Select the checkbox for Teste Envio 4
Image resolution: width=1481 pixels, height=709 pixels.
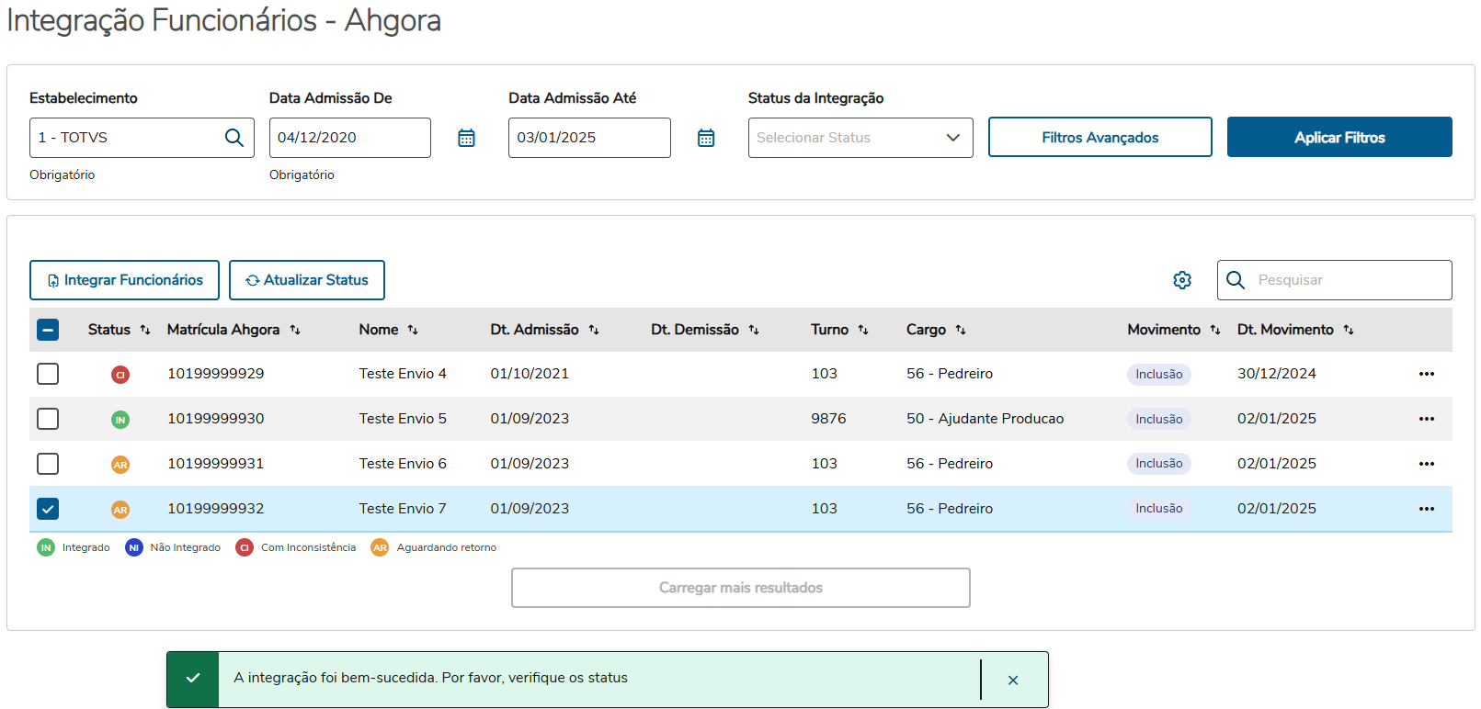pyautogui.click(x=48, y=374)
